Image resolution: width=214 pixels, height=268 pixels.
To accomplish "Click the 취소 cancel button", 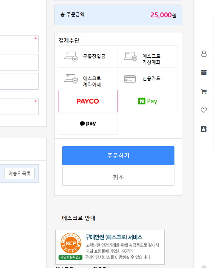I will pyautogui.click(x=118, y=176).
